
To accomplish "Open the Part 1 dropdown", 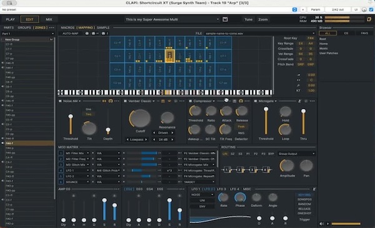I will pyautogui.click(x=28, y=34).
